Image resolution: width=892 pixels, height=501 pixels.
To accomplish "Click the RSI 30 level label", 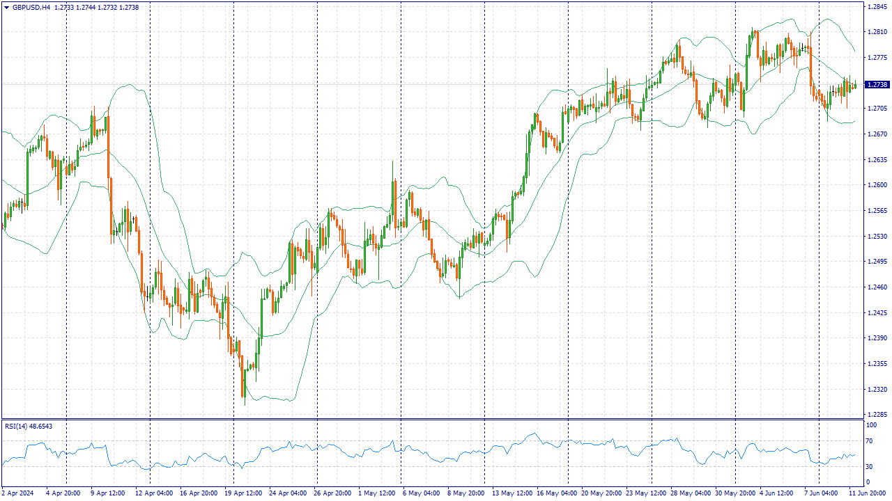I will (x=871, y=466).
